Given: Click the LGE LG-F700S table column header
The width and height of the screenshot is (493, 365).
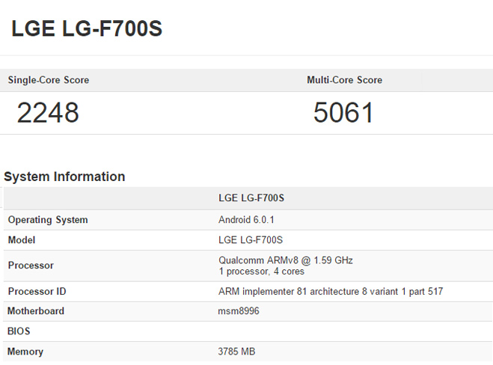Looking at the screenshot, I should point(251,197).
